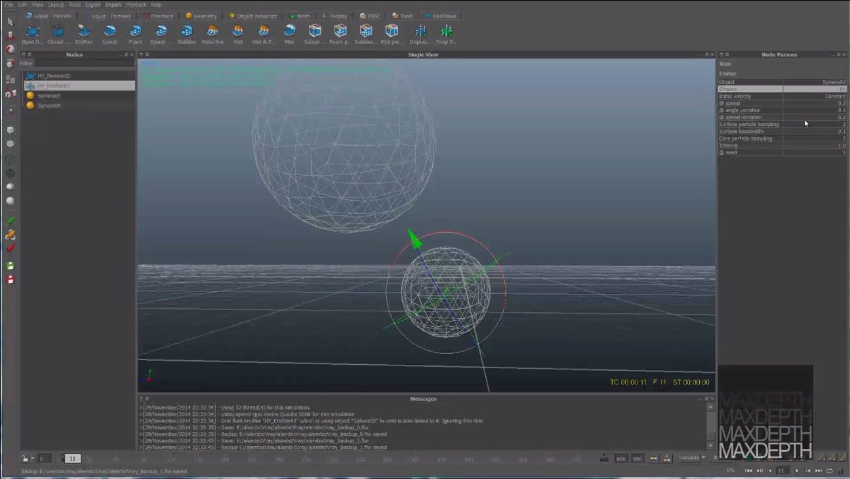Open the Liquid - Hybrido shelf tab
The height and width of the screenshot is (479, 850).
point(48,16)
